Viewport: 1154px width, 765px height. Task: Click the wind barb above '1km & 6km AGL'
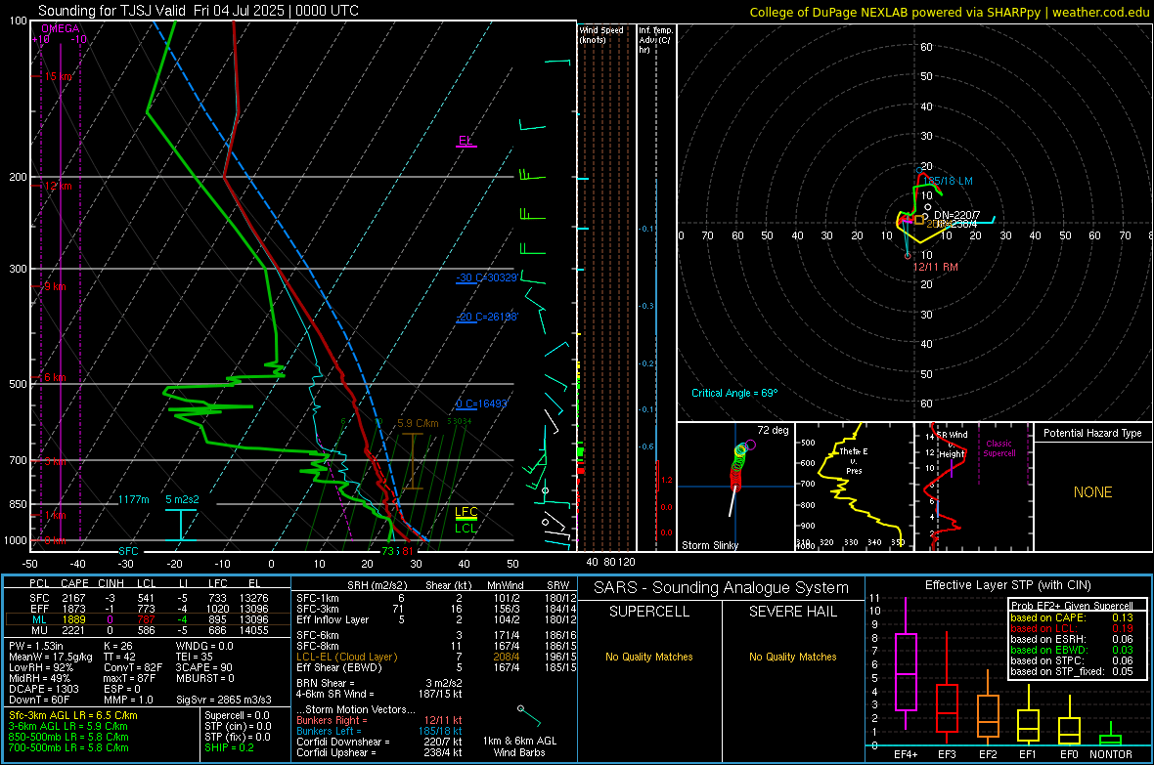(x=529, y=716)
